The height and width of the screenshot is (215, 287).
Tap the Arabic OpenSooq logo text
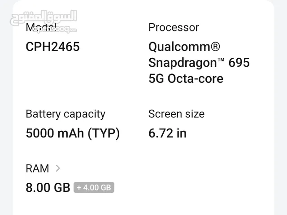coord(43,17)
